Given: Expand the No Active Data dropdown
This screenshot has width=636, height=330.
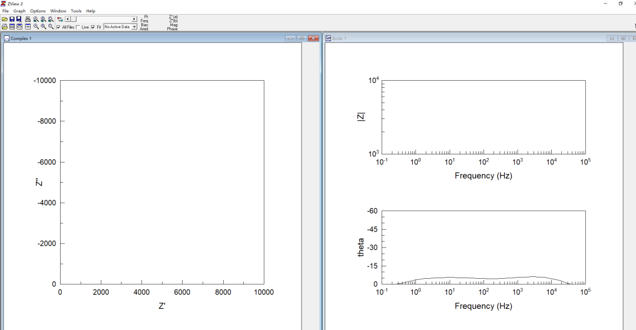Looking at the screenshot, I should 134,27.
